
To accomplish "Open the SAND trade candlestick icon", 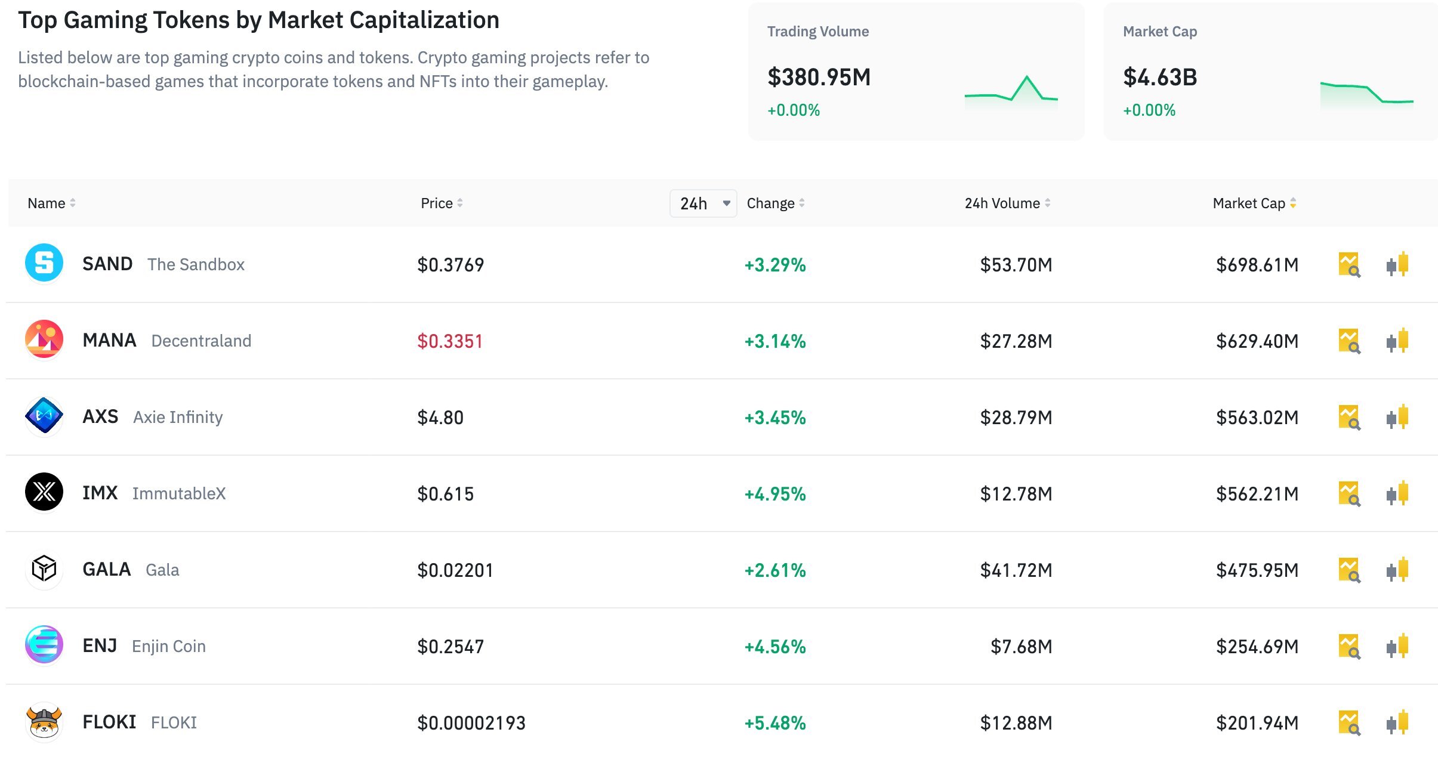I will [1397, 264].
